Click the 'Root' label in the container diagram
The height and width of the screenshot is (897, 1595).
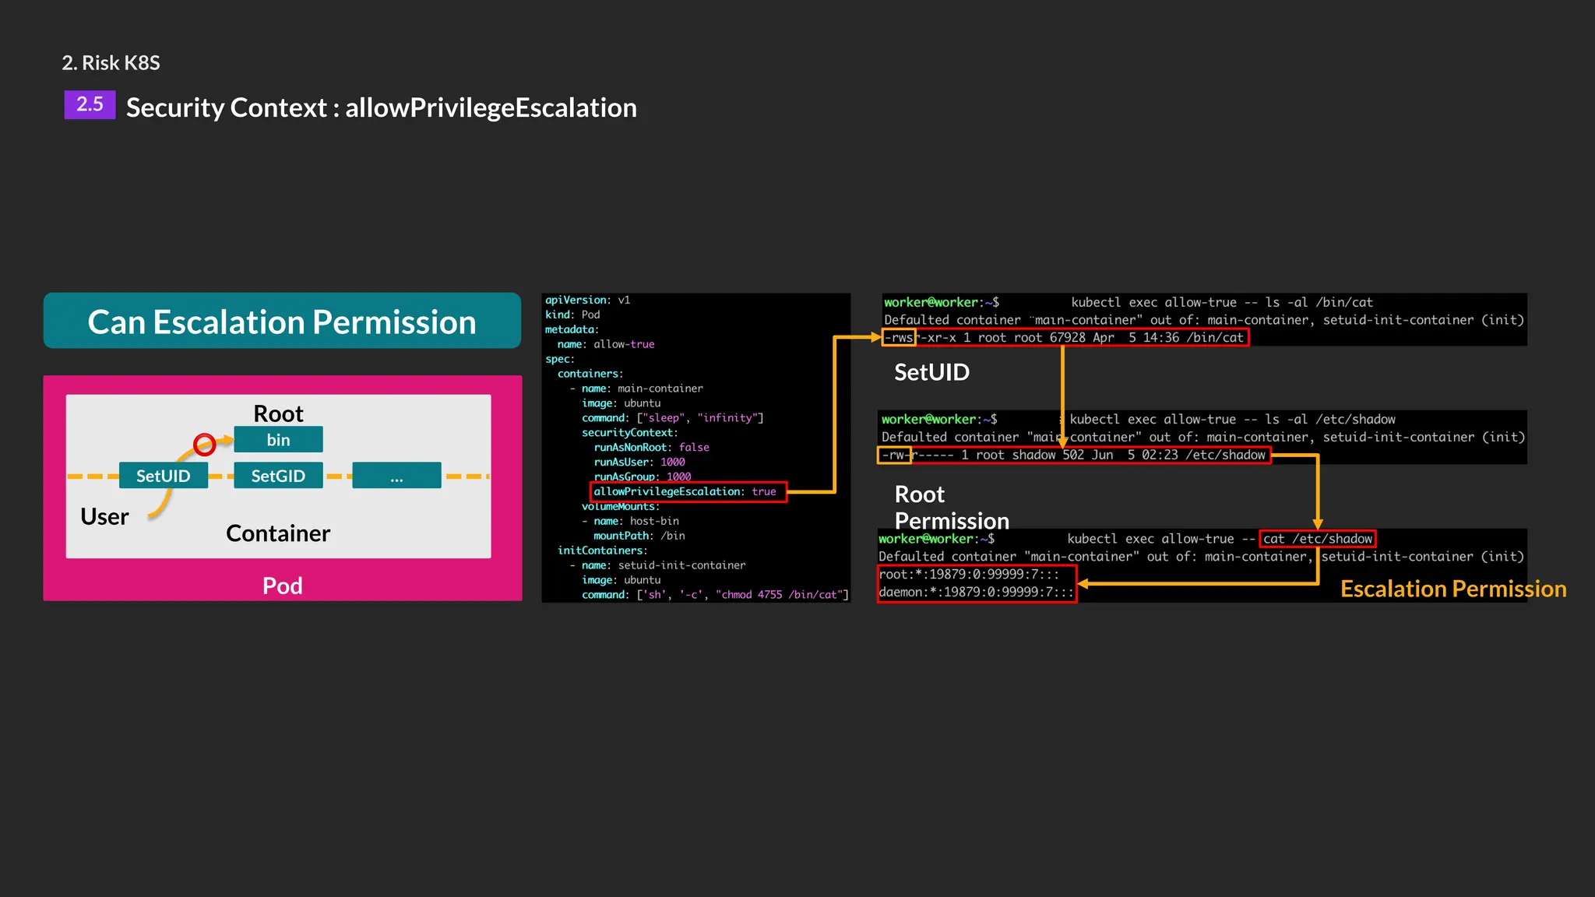278,413
